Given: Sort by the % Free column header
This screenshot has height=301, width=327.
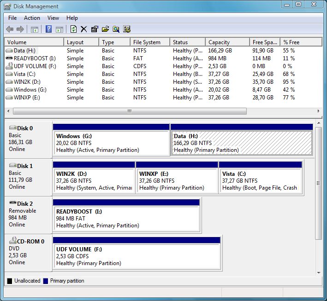Looking at the screenshot, I should tap(301, 42).
